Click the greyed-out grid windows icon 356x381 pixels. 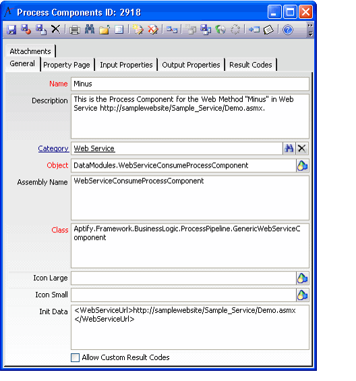click(191, 30)
